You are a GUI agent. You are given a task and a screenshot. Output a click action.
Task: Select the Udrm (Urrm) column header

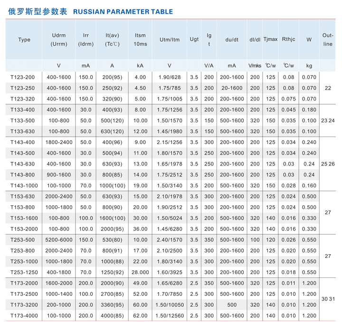[x=59, y=40]
